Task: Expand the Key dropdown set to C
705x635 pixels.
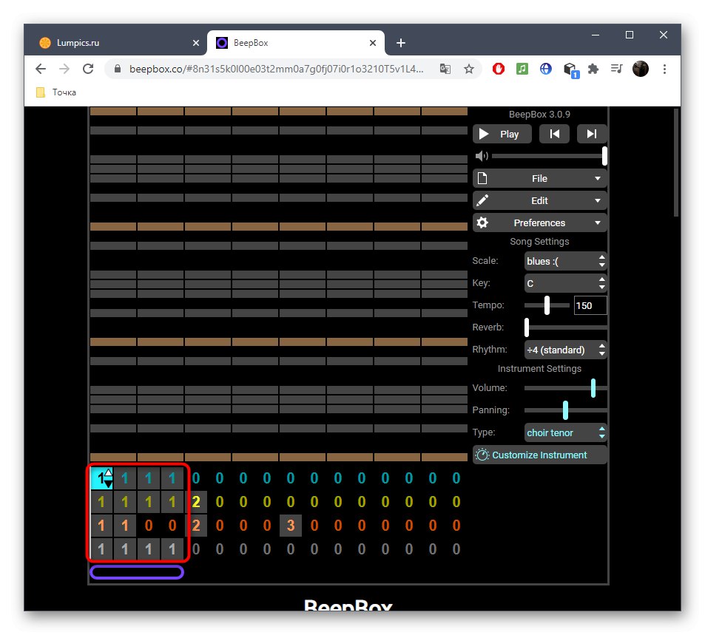Action: click(566, 284)
